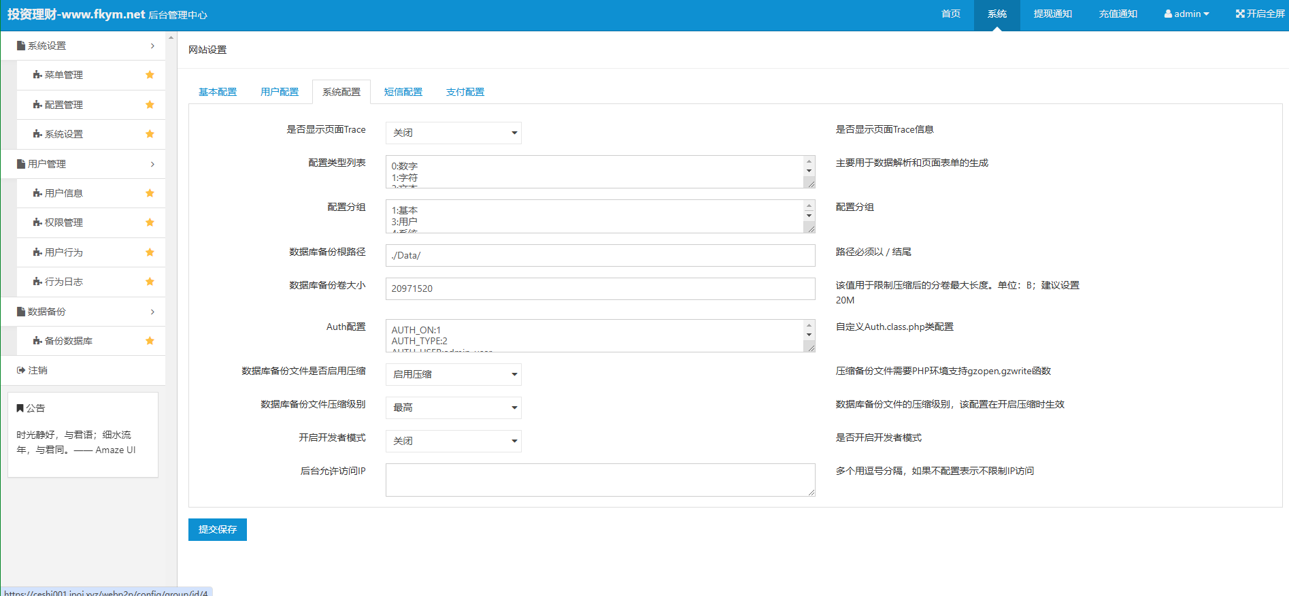The height and width of the screenshot is (596, 1289).
Task: Click the star icon next to 备份数据库
Action: (150, 341)
